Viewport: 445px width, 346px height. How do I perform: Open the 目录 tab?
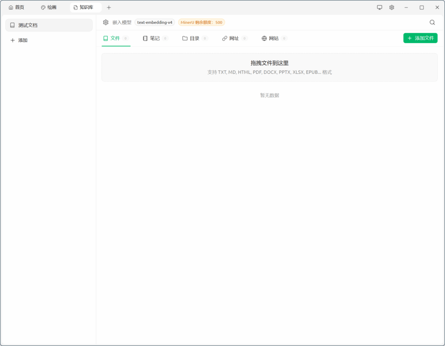click(x=194, y=38)
